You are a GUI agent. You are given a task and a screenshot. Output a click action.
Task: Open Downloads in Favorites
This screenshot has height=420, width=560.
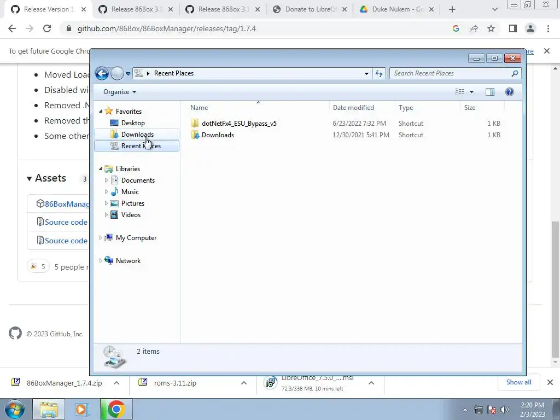pyautogui.click(x=137, y=135)
